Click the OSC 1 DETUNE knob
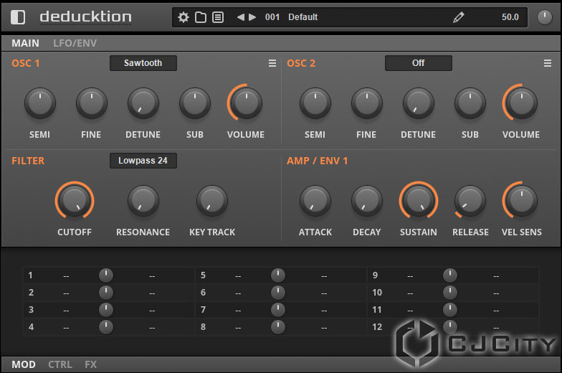This screenshot has height=373, width=562. coord(143,103)
